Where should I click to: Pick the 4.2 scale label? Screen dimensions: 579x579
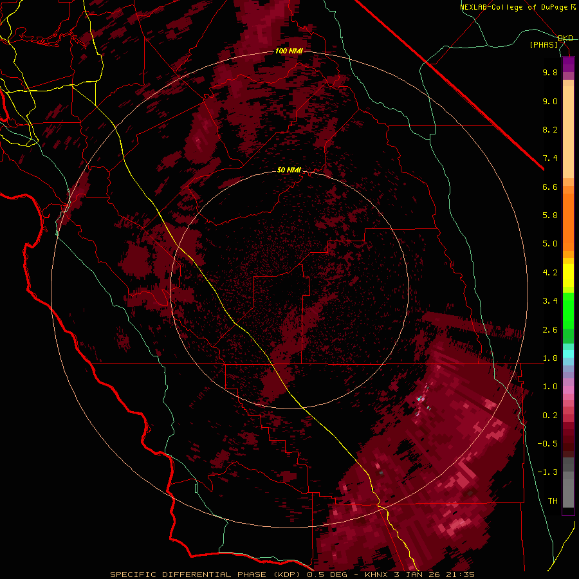[x=550, y=273]
